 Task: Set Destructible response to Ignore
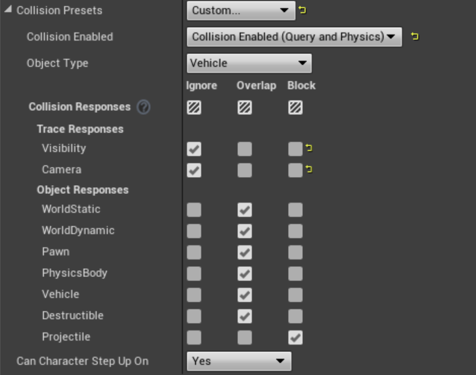pos(194,316)
